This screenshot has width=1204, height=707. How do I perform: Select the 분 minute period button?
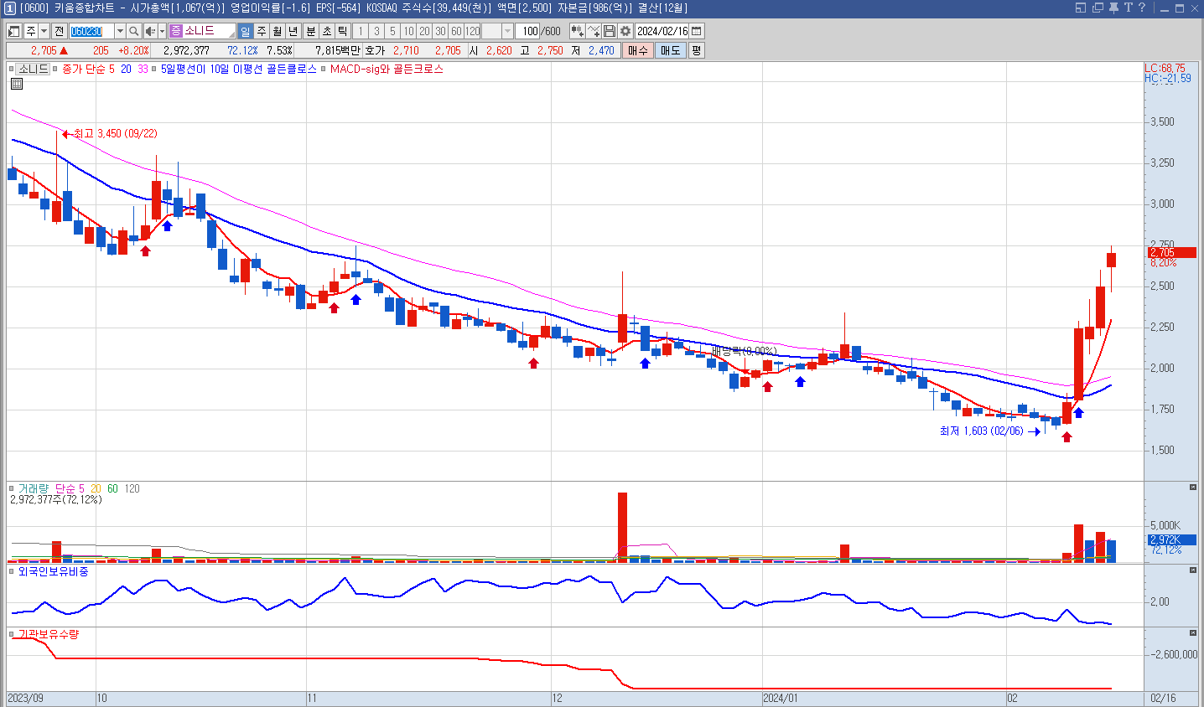pyautogui.click(x=311, y=31)
